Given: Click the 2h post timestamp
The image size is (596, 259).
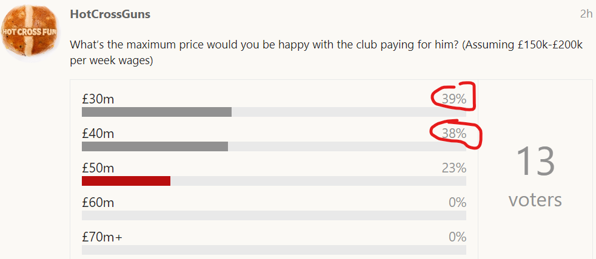Looking at the screenshot, I should click(586, 14).
